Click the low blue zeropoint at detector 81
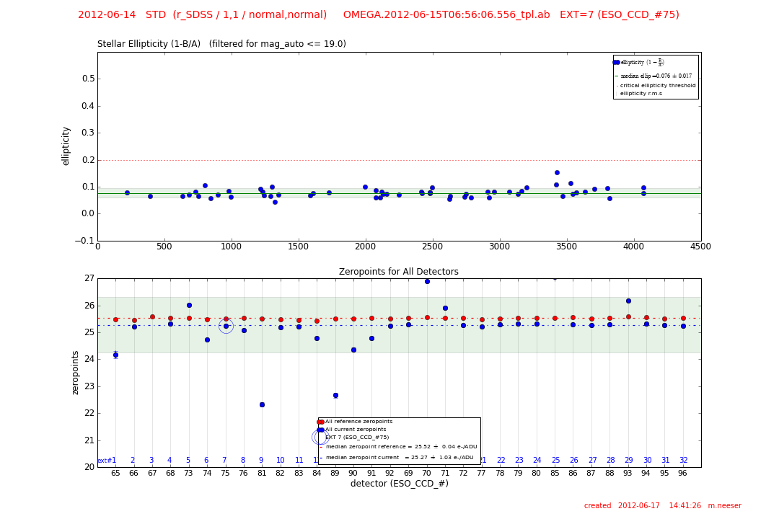Image resolution: width=779 pixels, height=519 pixels. pos(262,404)
